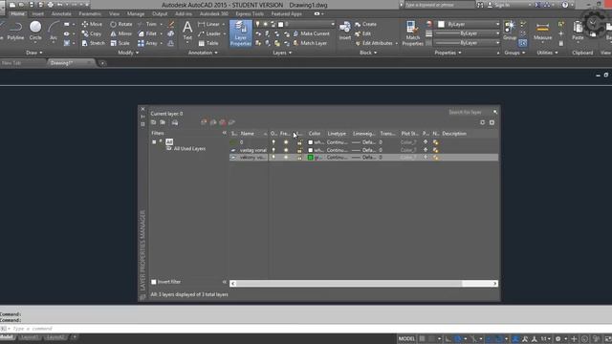Toggle lock icon for 'vastag vonal' layer

click(x=299, y=150)
